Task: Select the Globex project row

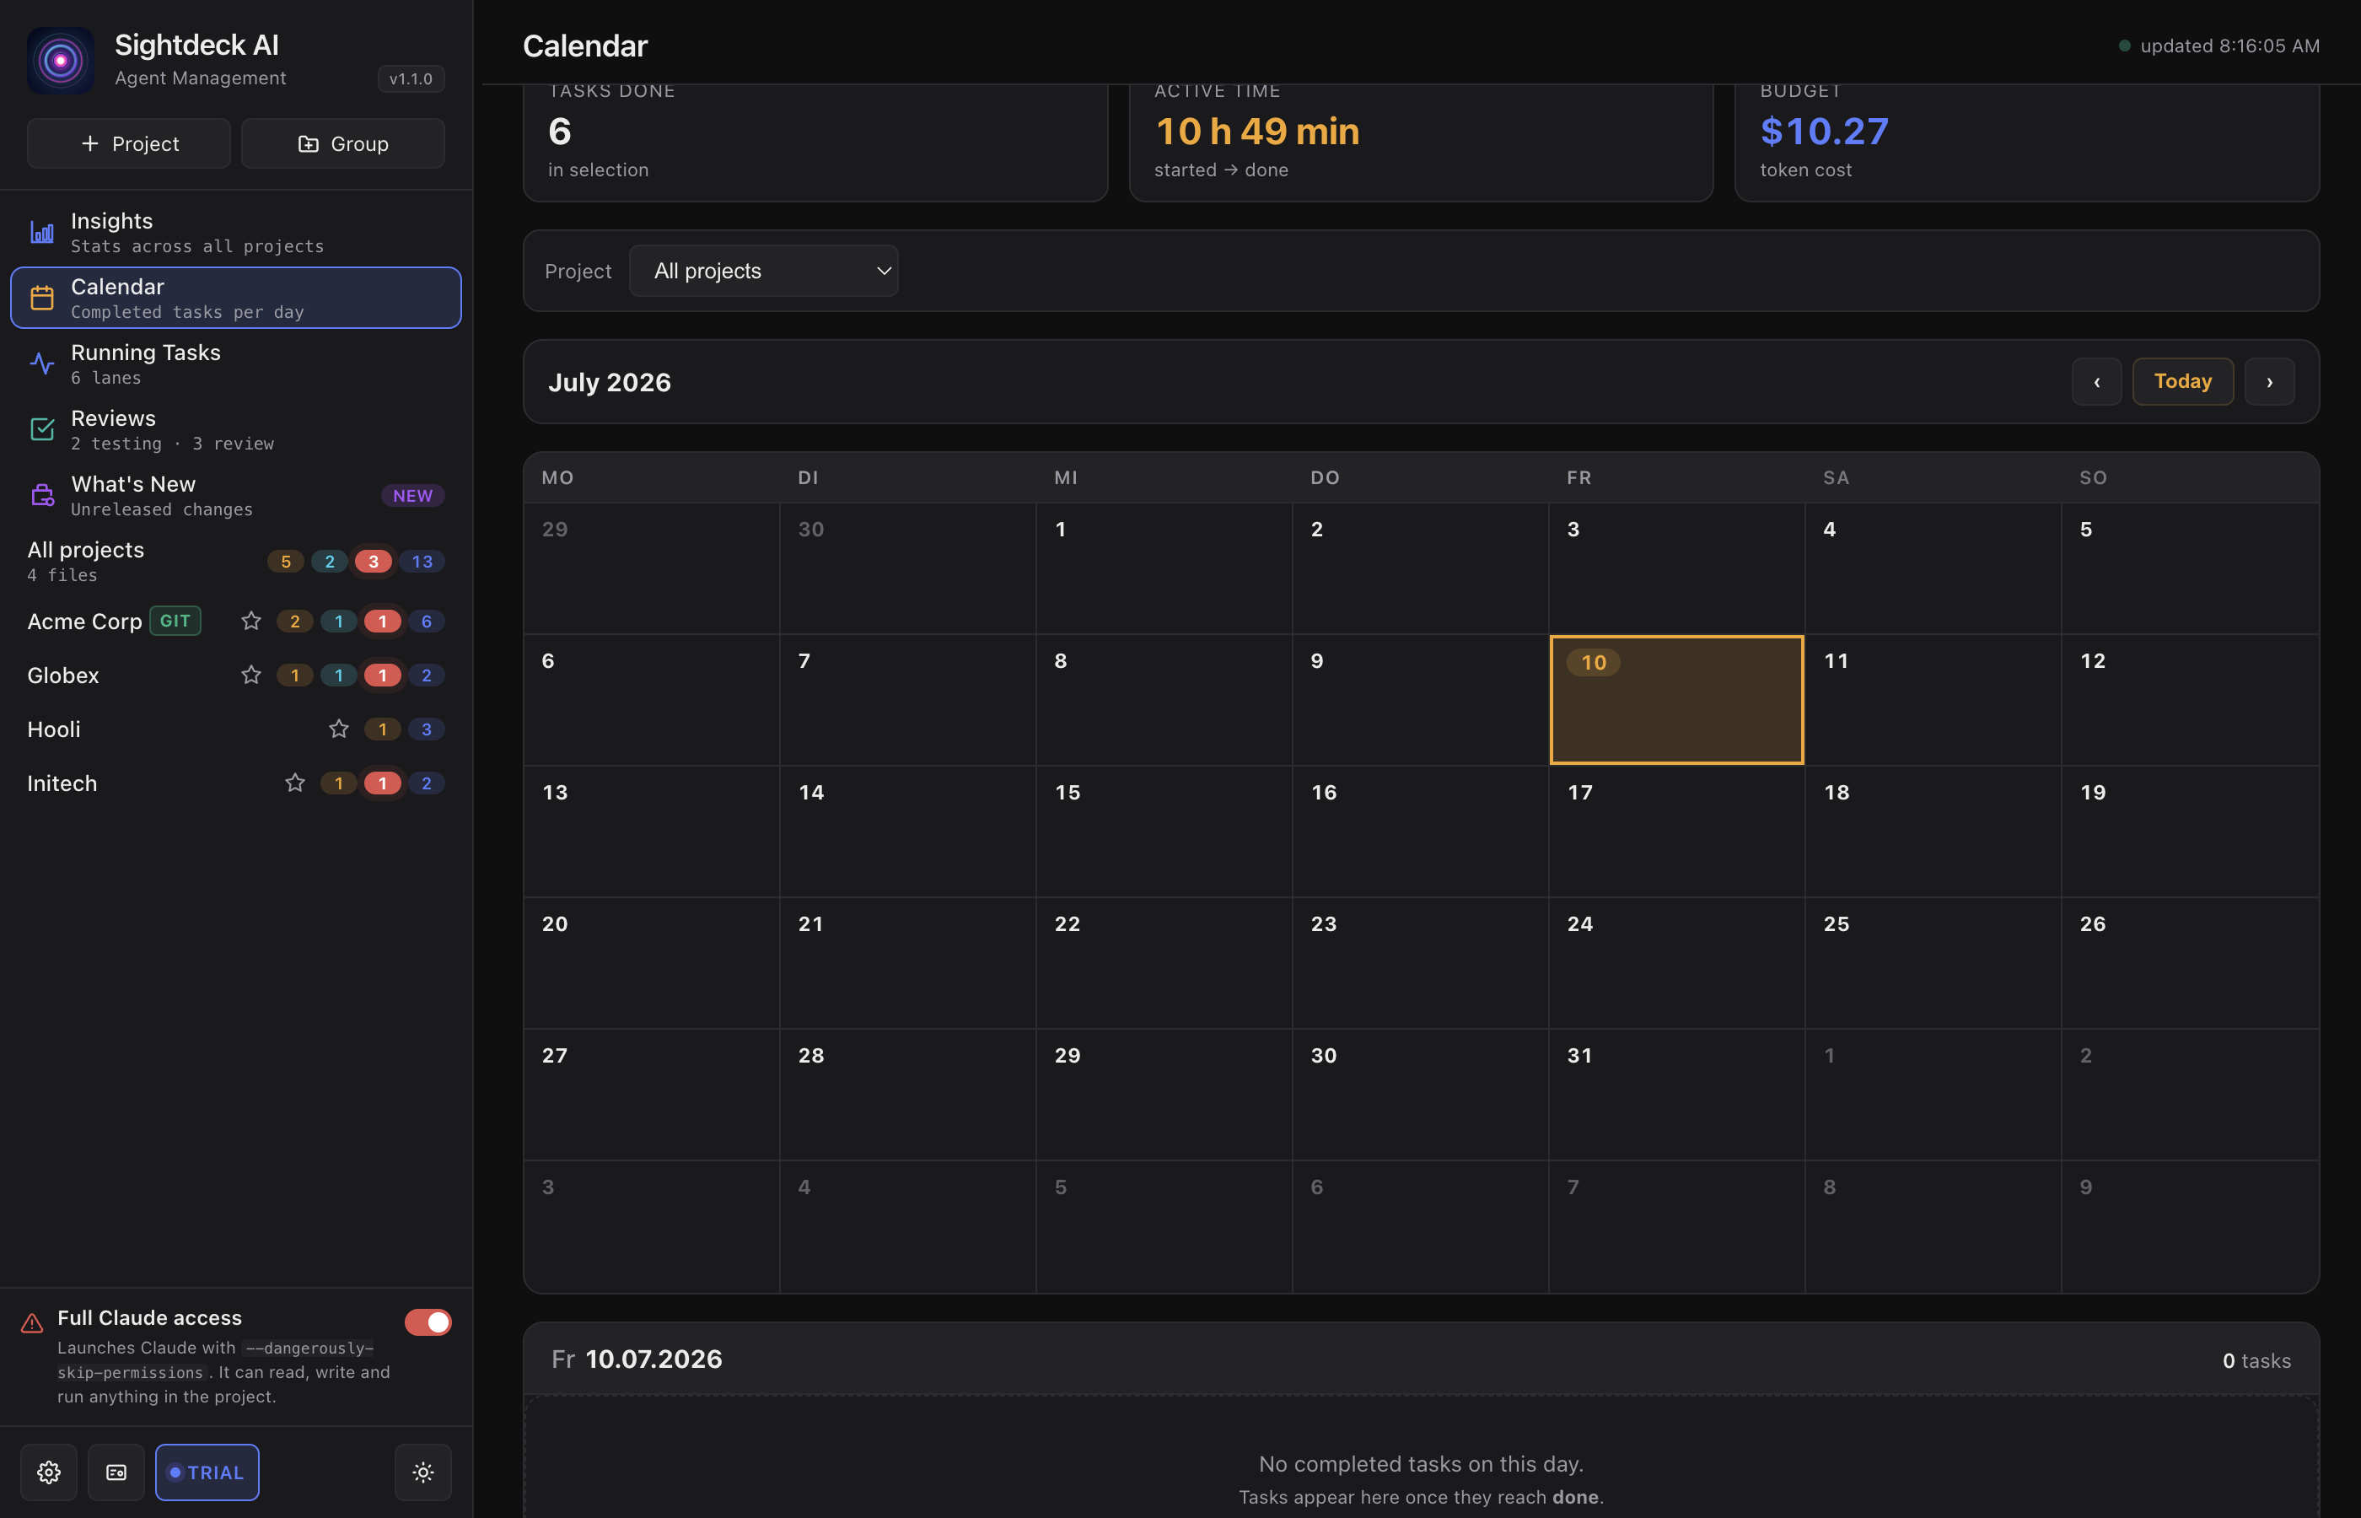Action: (x=235, y=676)
